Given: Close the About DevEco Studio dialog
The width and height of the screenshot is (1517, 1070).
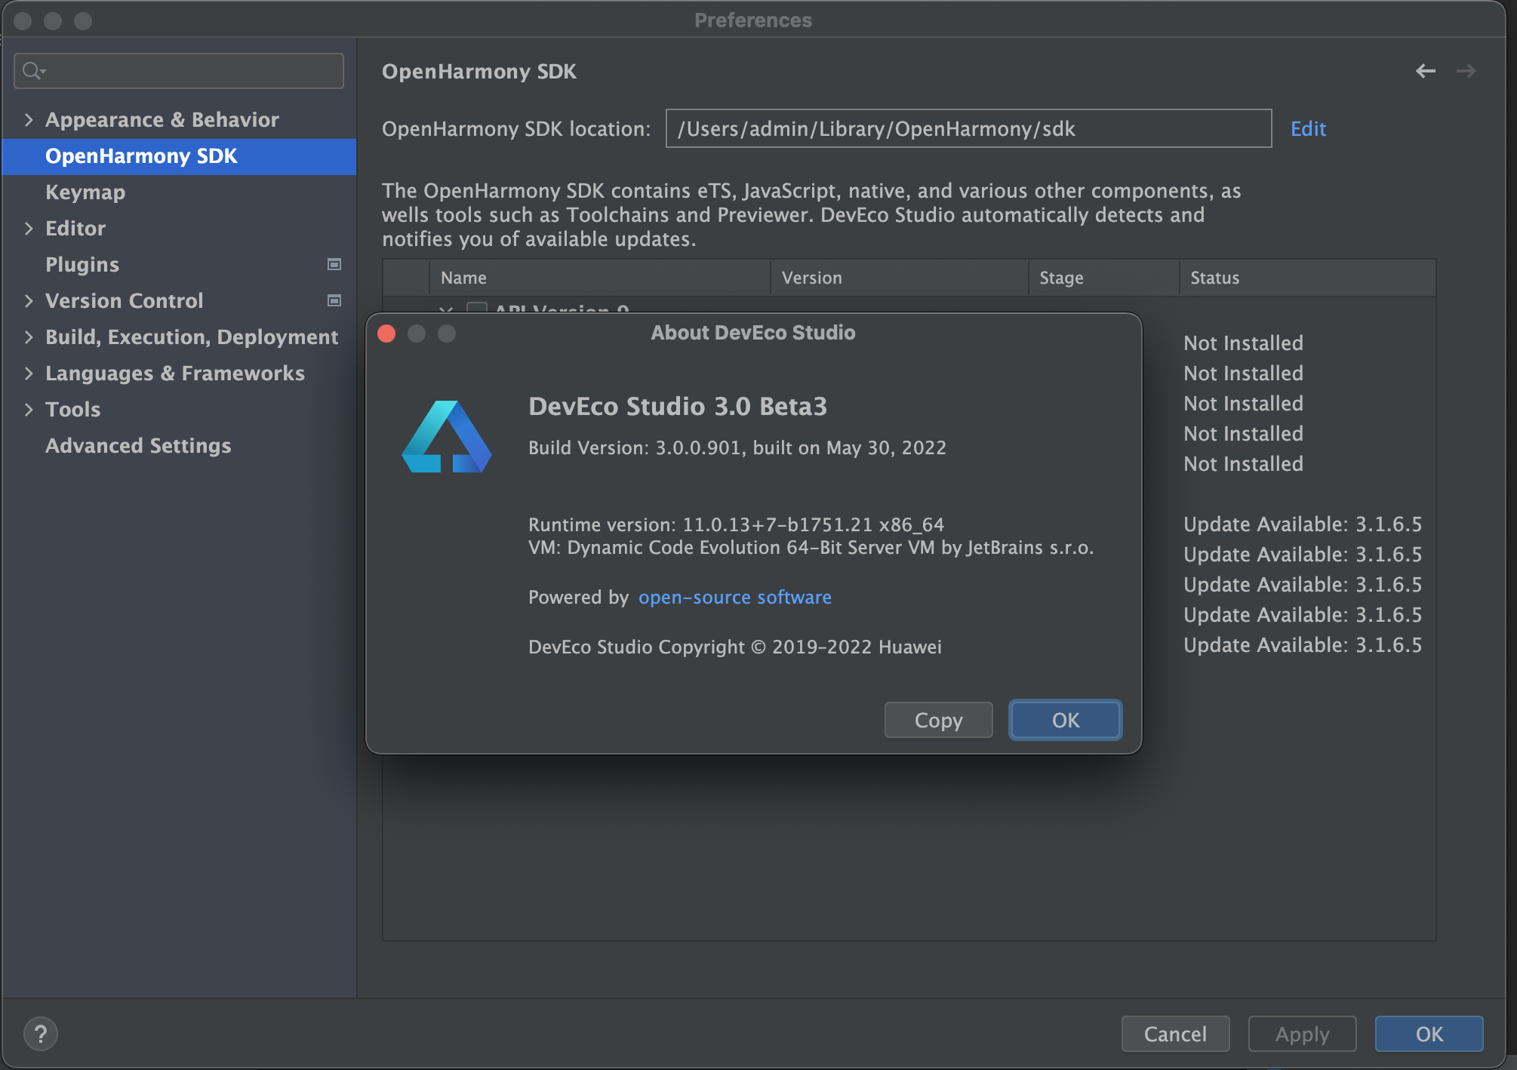Looking at the screenshot, I should click(386, 334).
